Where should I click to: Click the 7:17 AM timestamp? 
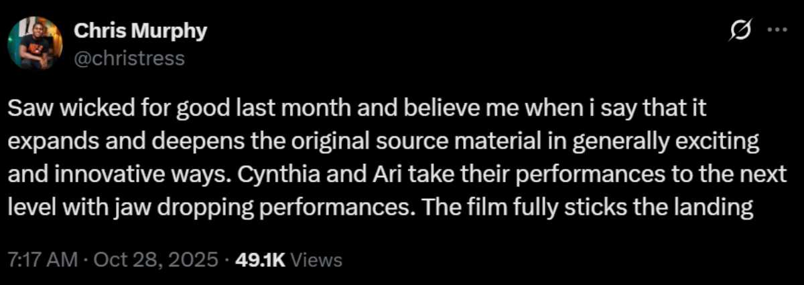(43, 260)
